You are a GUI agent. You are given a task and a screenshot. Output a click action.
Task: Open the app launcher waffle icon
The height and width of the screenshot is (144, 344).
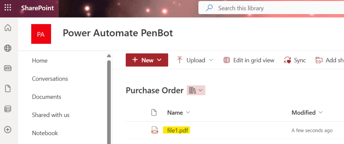click(x=8, y=8)
